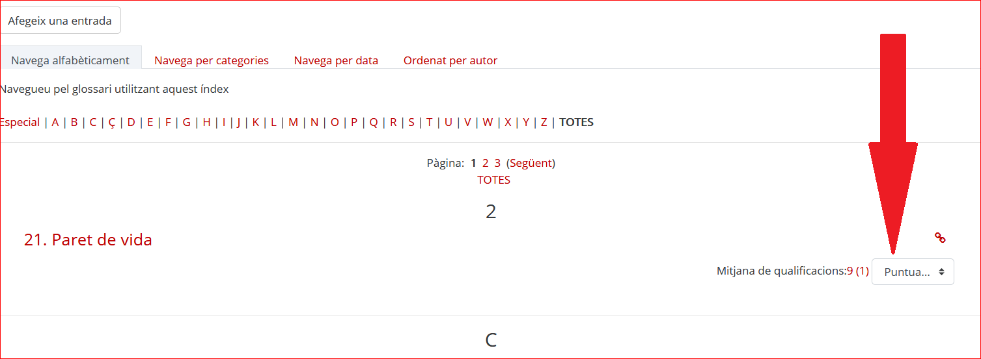Select Navega alfabèticament tab
Viewport: 981px width, 359px height.
pyautogui.click(x=70, y=60)
